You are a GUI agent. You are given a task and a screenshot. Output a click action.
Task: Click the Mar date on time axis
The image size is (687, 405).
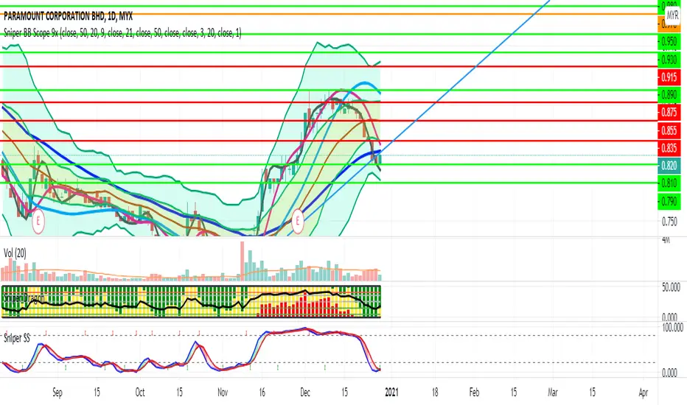pyautogui.click(x=553, y=392)
